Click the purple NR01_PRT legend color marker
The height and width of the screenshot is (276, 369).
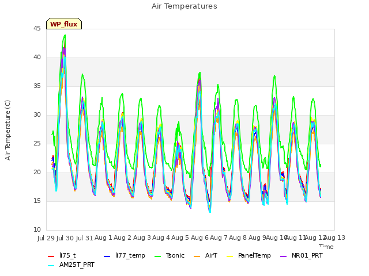[x=283, y=256]
